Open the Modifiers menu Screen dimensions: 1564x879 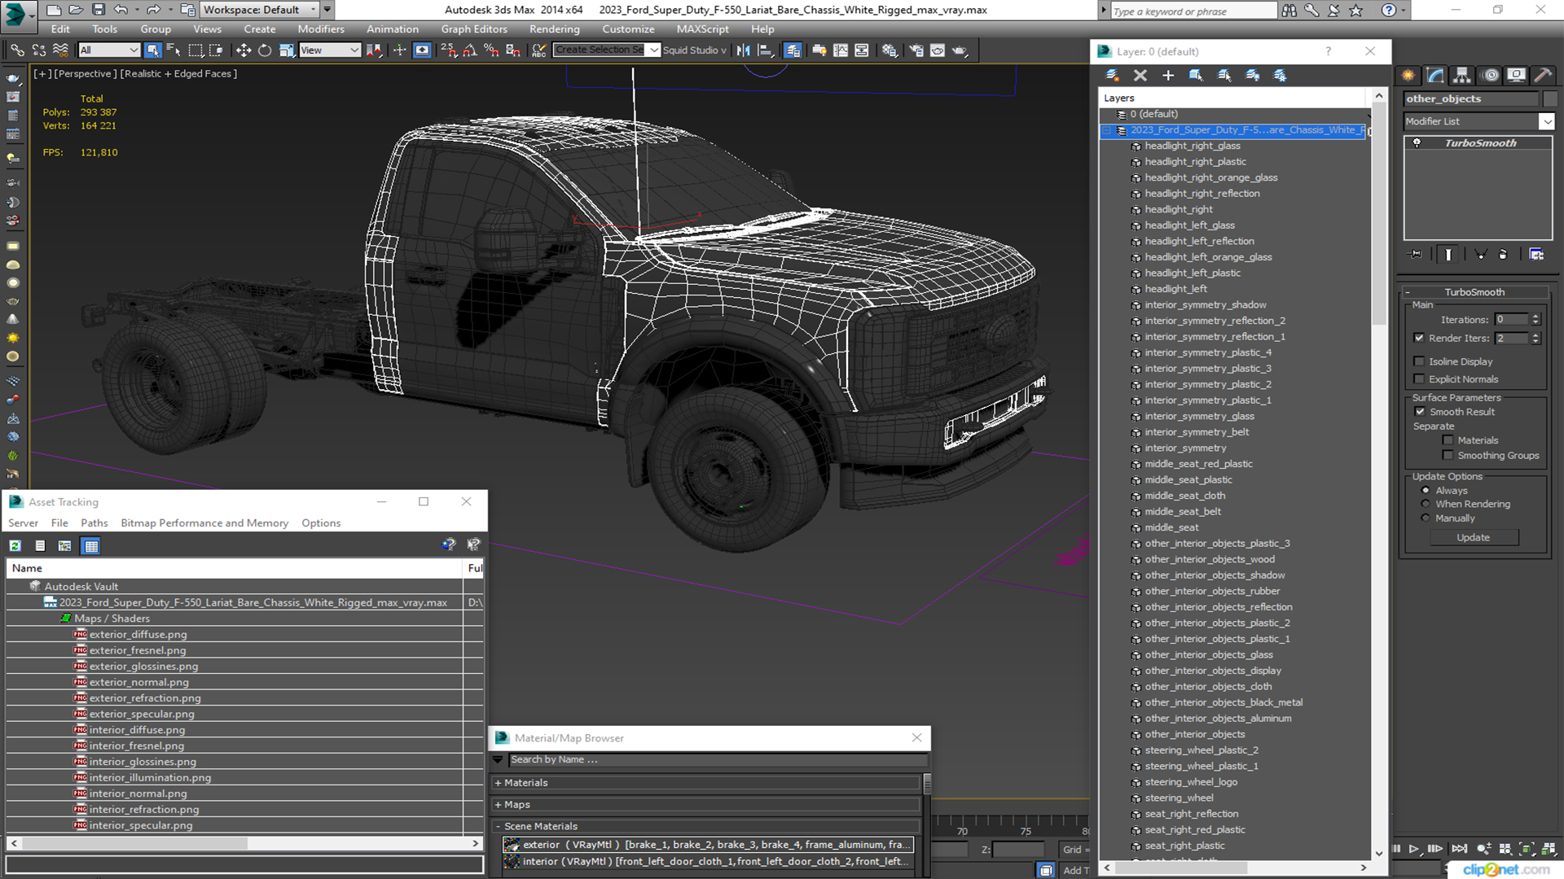coord(320,29)
